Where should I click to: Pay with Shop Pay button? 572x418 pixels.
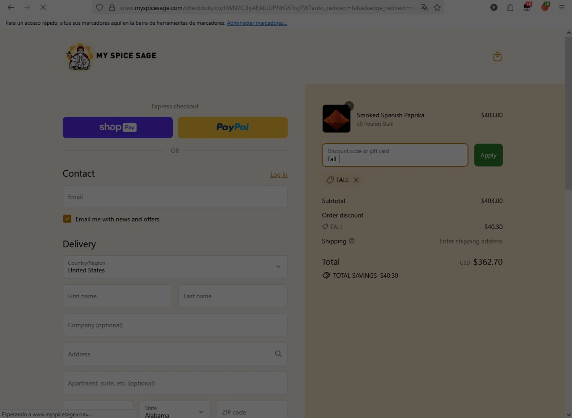pos(117,128)
